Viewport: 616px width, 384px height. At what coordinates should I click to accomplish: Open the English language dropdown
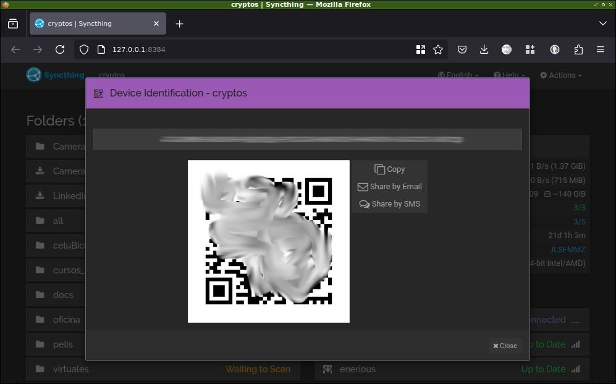pos(458,75)
